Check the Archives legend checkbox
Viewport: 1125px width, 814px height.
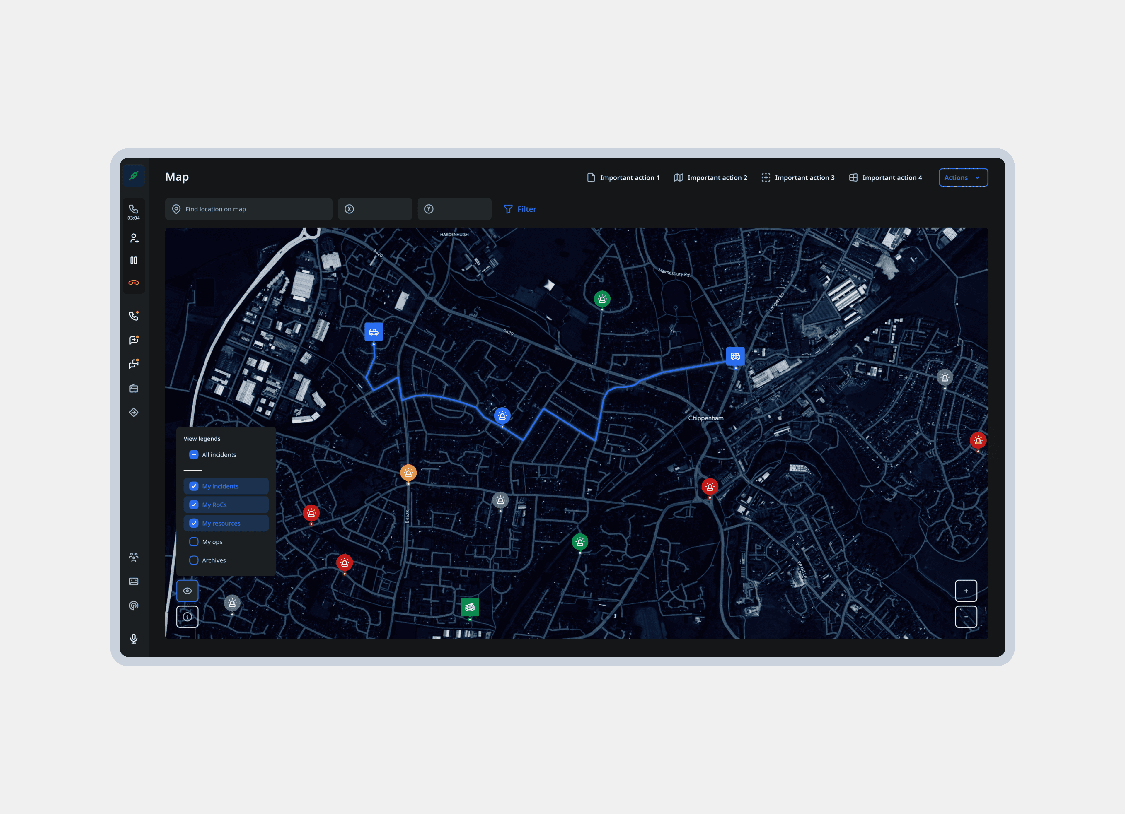coord(194,560)
